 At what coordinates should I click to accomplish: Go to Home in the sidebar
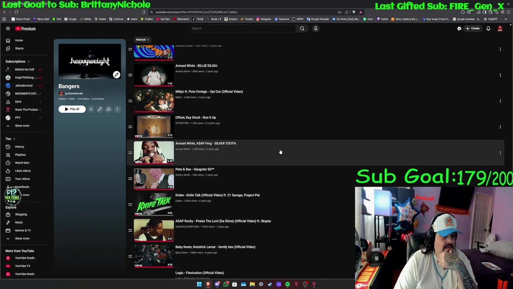pyautogui.click(x=19, y=40)
